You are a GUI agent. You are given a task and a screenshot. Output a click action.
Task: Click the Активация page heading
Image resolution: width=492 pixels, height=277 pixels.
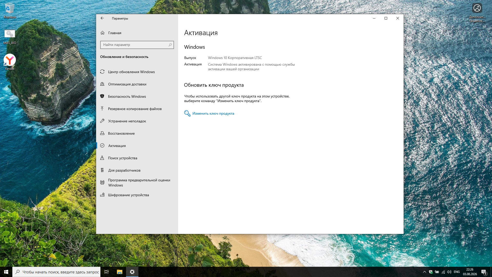pyautogui.click(x=201, y=33)
